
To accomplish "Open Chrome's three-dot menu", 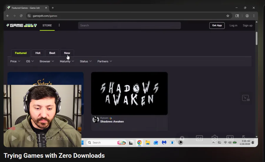I will [254, 16].
